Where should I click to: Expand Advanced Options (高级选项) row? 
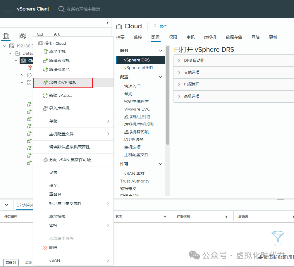coord(234,97)
